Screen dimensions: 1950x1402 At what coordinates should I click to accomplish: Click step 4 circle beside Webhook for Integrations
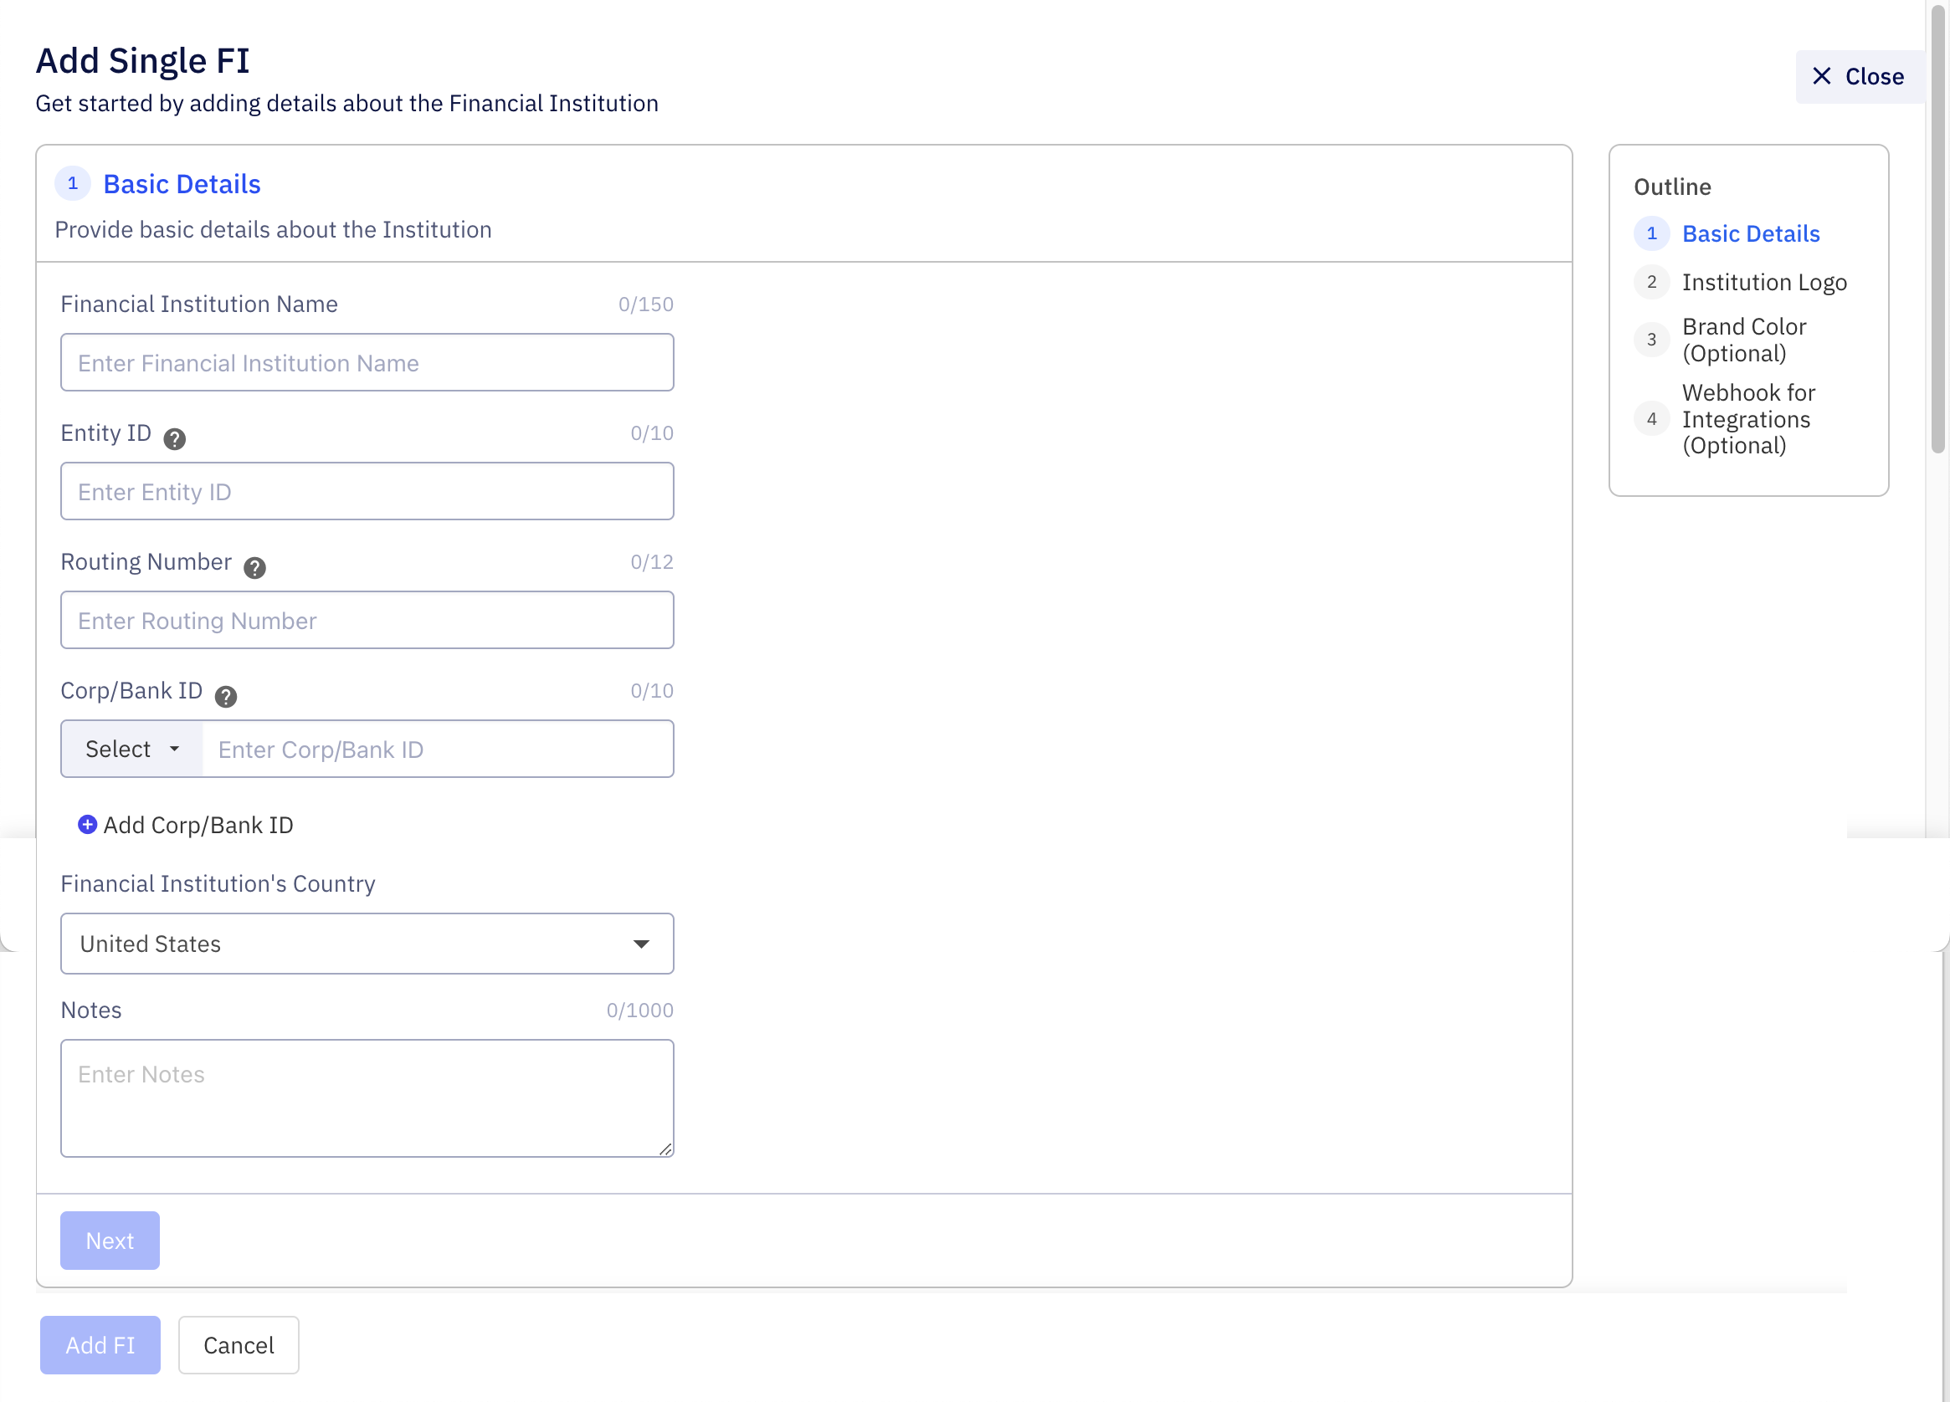[x=1652, y=418]
